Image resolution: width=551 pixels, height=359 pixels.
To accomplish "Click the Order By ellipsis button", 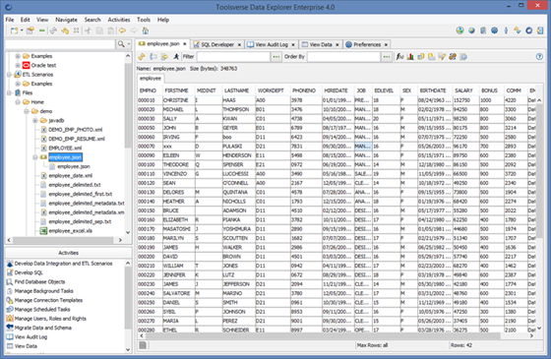I will [x=387, y=57].
